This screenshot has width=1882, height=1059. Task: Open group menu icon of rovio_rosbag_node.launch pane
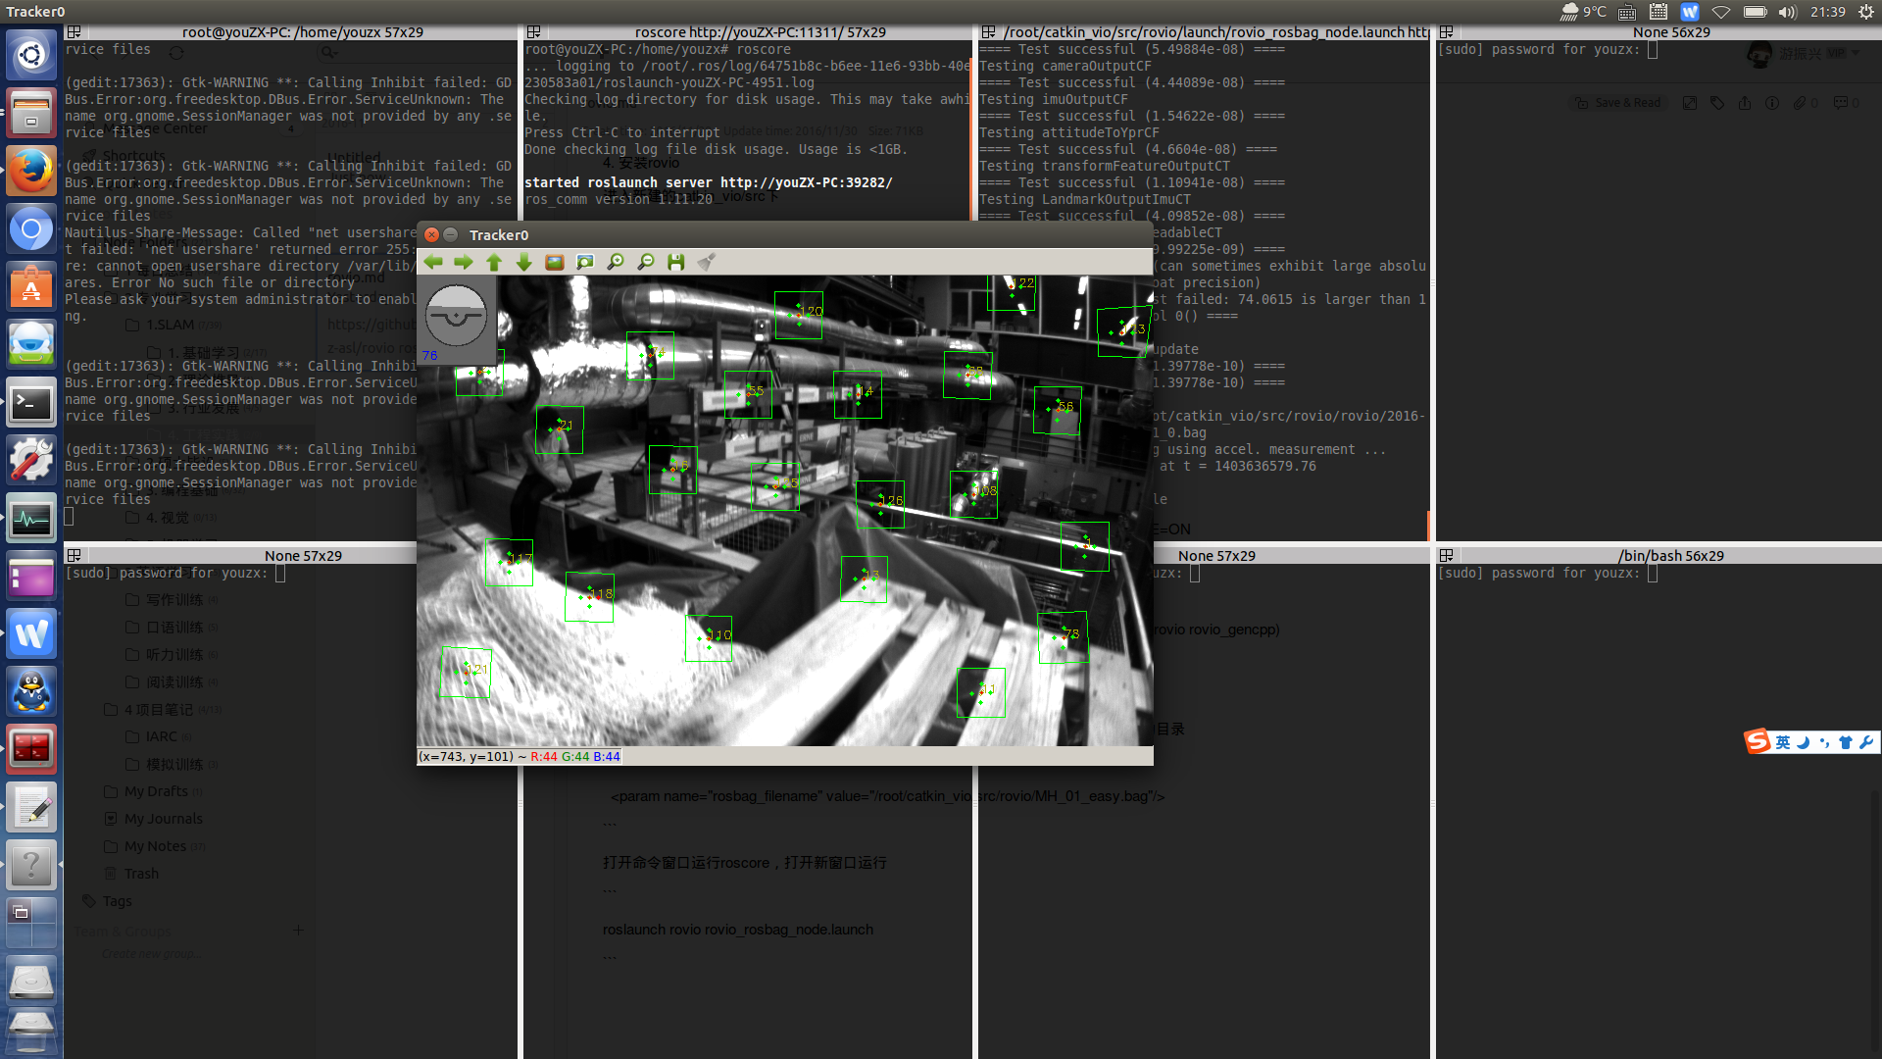988,32
